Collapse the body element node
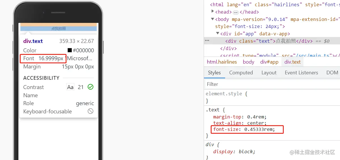The width and height of the screenshot is (340, 160). (x=213, y=19)
